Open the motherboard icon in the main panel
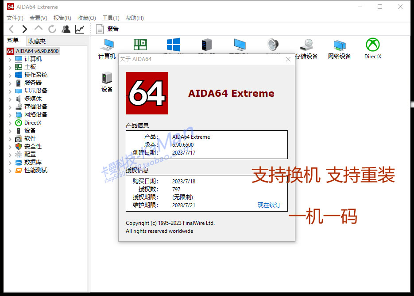 pos(140,45)
